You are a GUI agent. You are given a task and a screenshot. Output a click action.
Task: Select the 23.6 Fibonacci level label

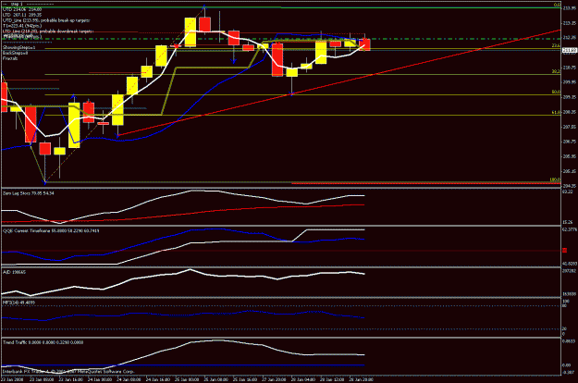pos(556,45)
